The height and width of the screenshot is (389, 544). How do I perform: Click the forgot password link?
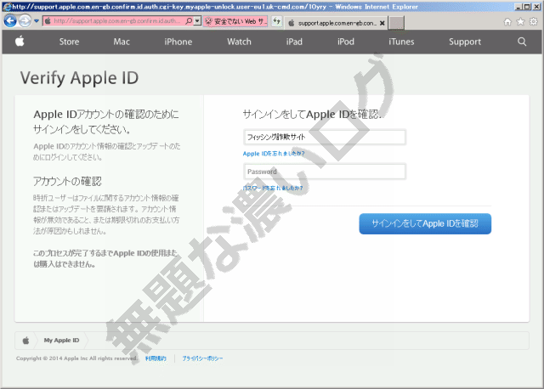tap(273, 188)
